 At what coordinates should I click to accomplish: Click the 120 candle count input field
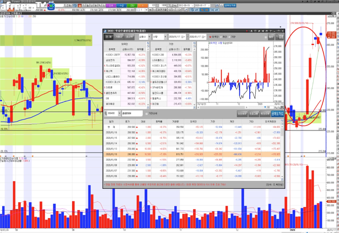tap(153, 5)
